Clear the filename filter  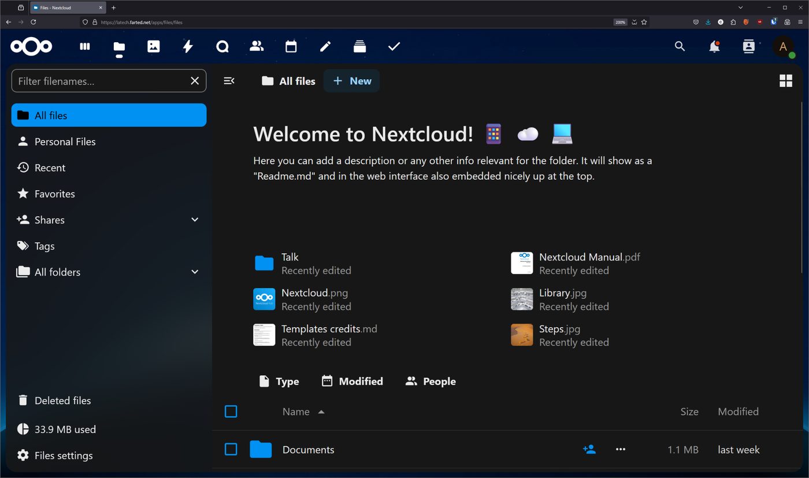(x=195, y=81)
